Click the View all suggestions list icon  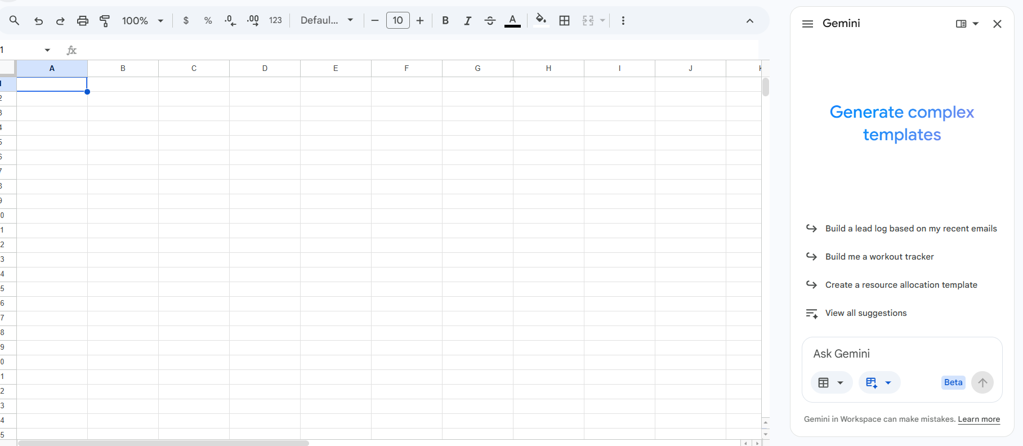click(x=811, y=314)
